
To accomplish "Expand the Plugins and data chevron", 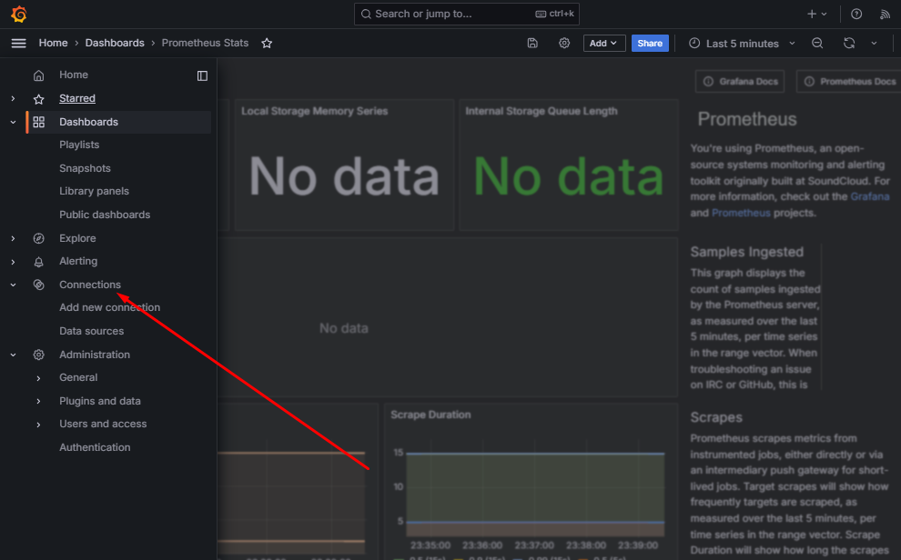I will tap(38, 401).
